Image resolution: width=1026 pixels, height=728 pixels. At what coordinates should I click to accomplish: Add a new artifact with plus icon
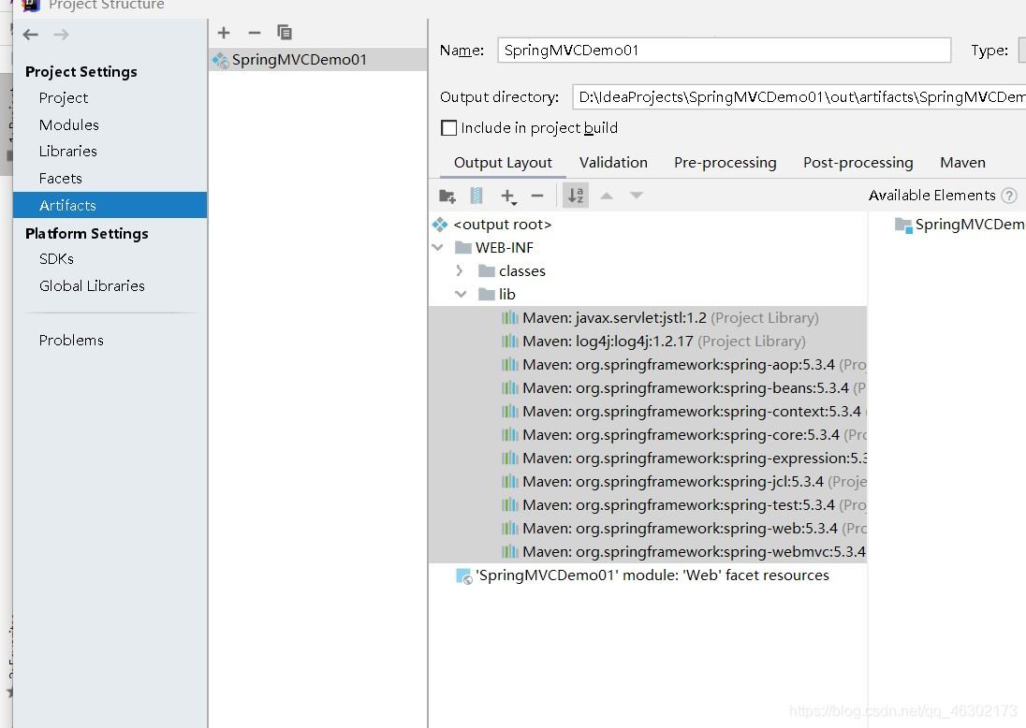pos(224,33)
